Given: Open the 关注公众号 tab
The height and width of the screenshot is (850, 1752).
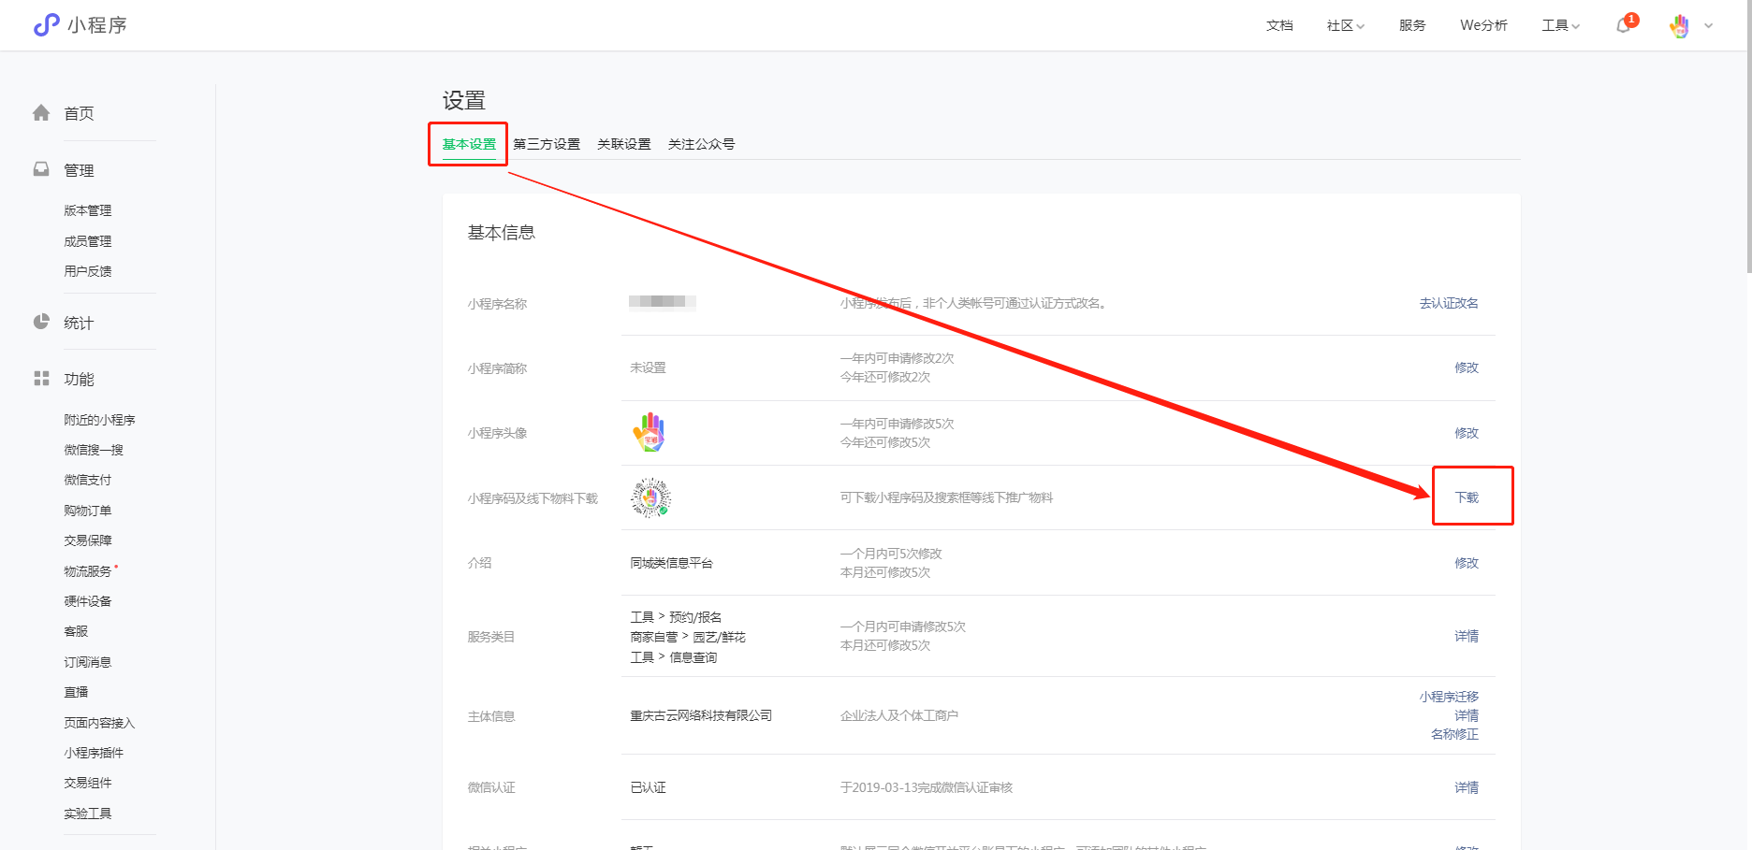Looking at the screenshot, I should (701, 144).
